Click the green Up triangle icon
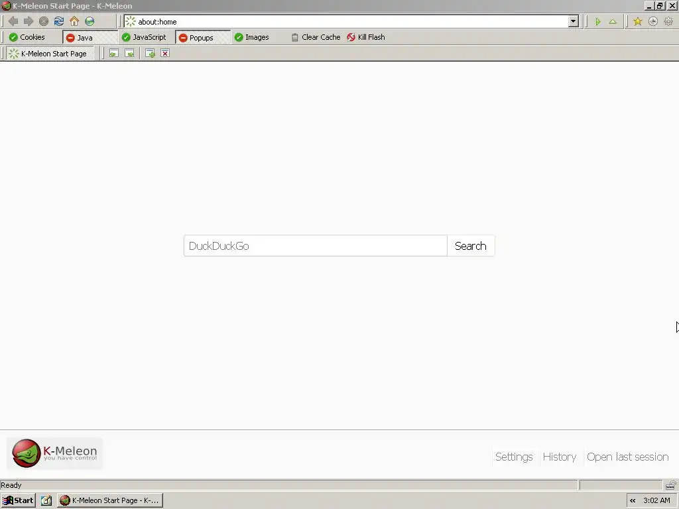679x509 pixels. 613,22
